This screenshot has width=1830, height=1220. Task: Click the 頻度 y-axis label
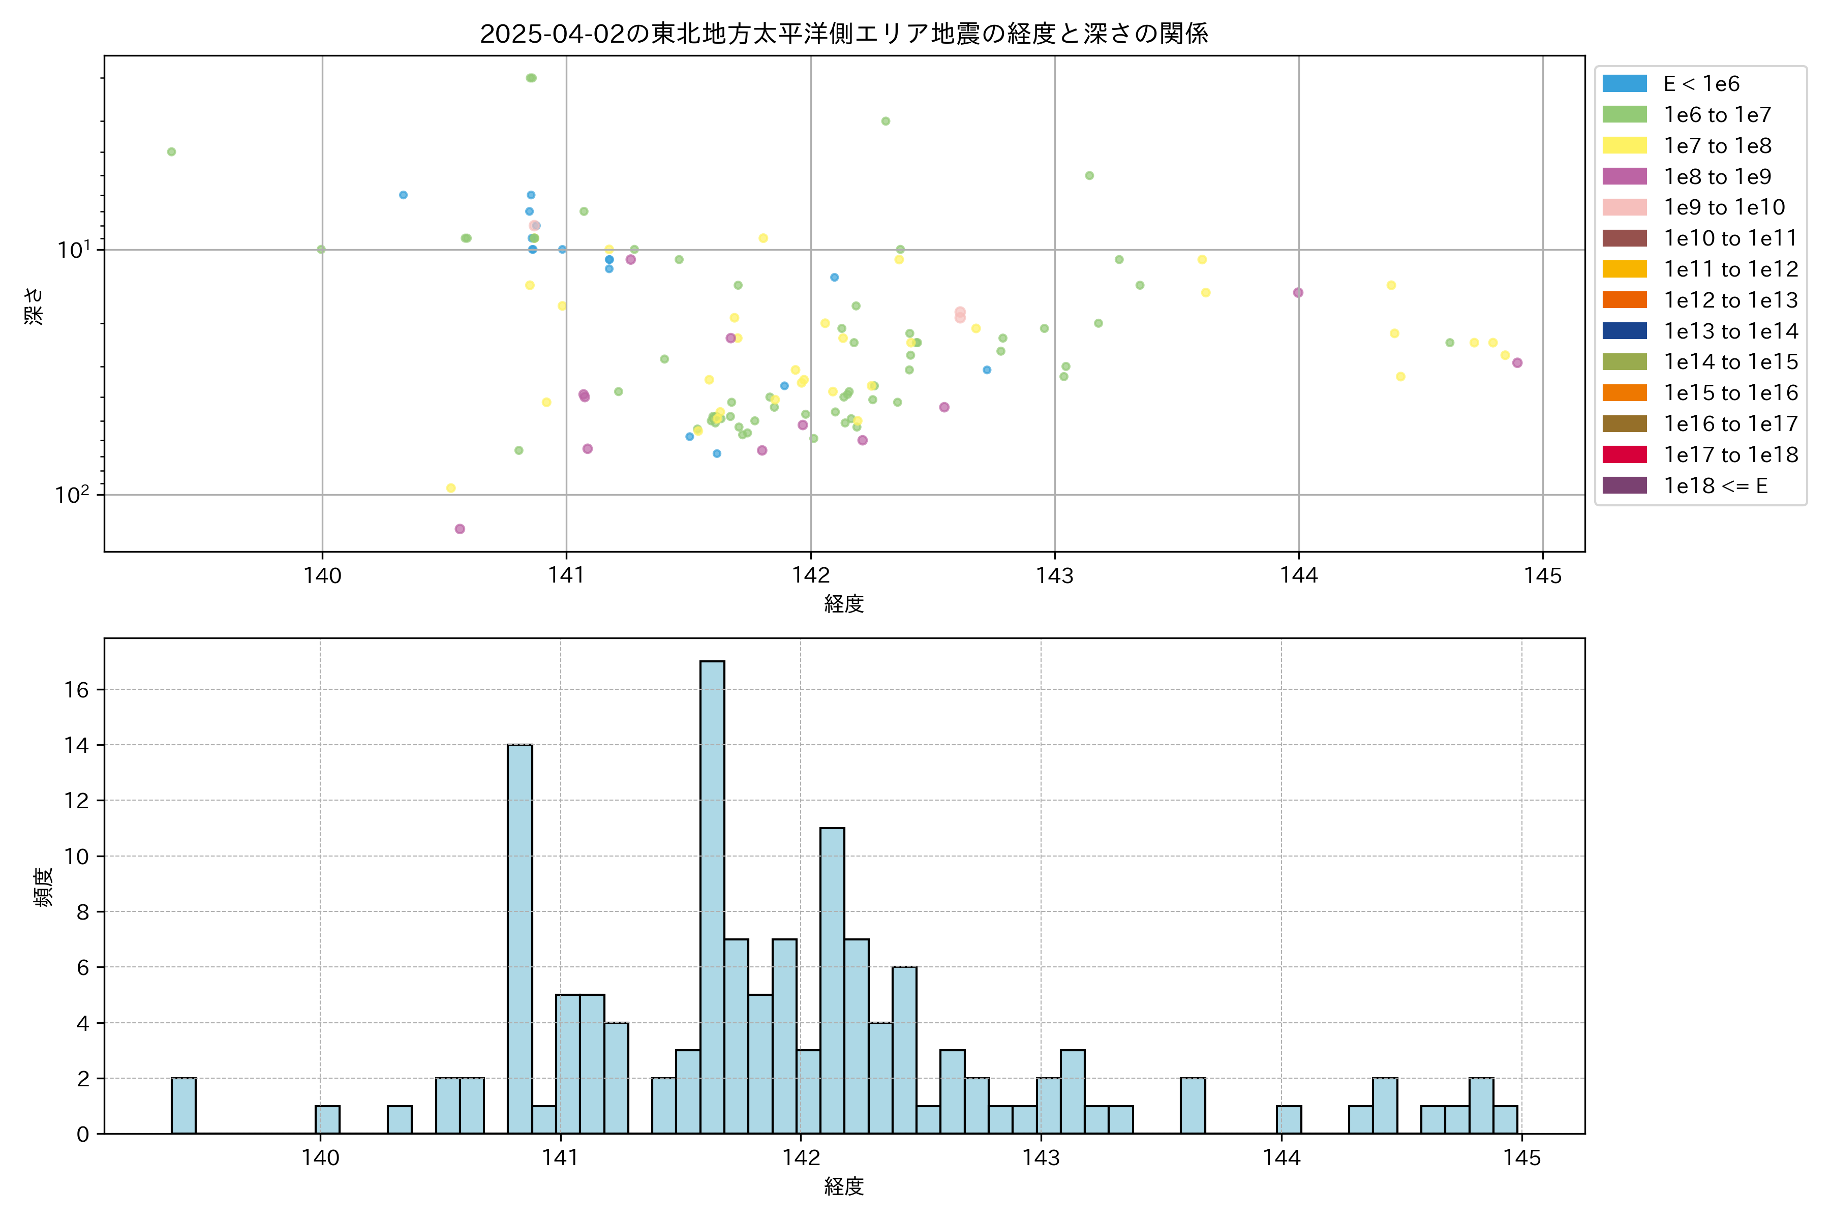pos(44,887)
